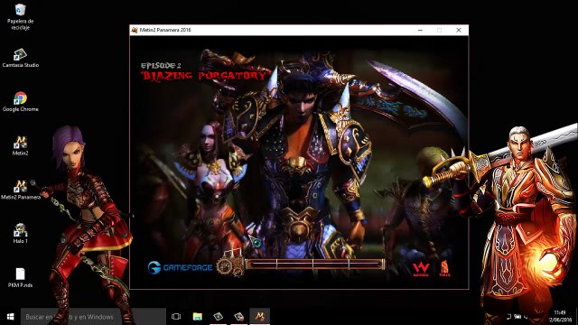
Task: Select the Metin2 desktop shortcut
Action: 20,146
